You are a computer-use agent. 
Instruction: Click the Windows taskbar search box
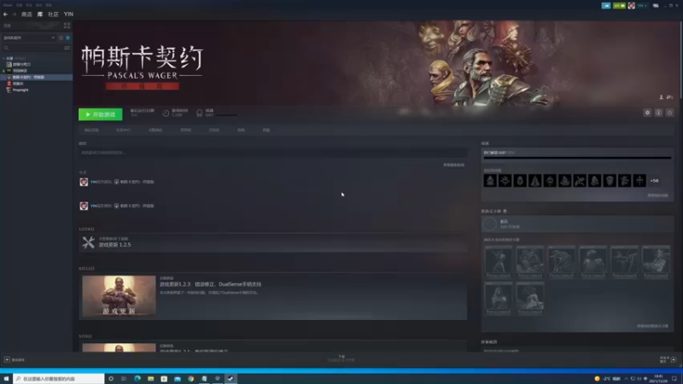(x=59, y=379)
